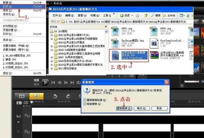Click the Forward arrow in Explorer toolbar
The height and width of the screenshot is (138, 204).
point(137,16)
